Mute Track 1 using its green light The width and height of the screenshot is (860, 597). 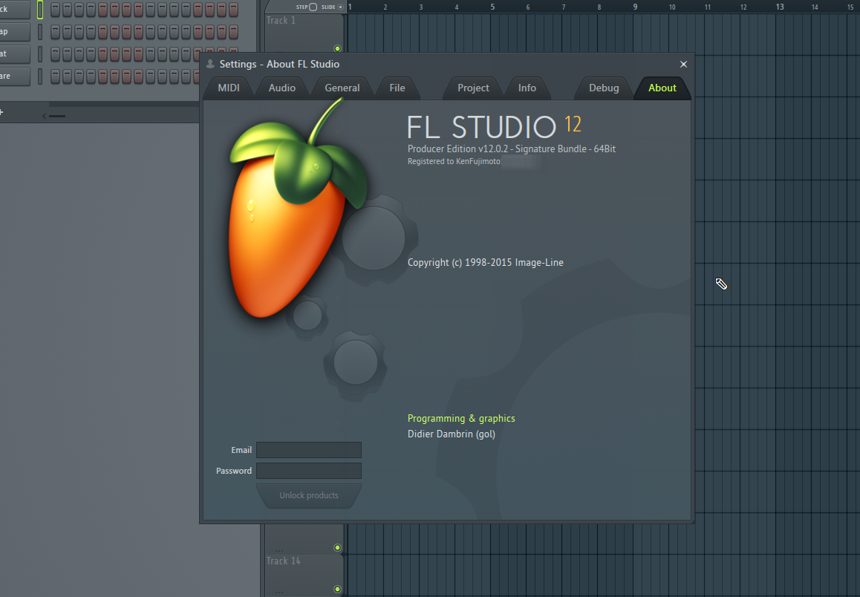pos(337,48)
